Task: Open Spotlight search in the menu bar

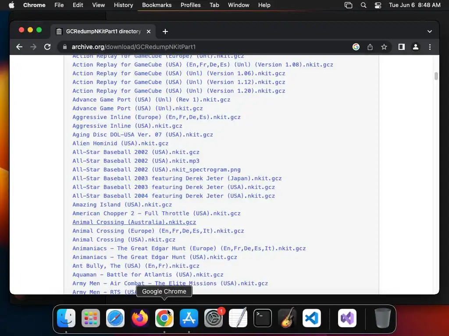Action: tap(363, 5)
